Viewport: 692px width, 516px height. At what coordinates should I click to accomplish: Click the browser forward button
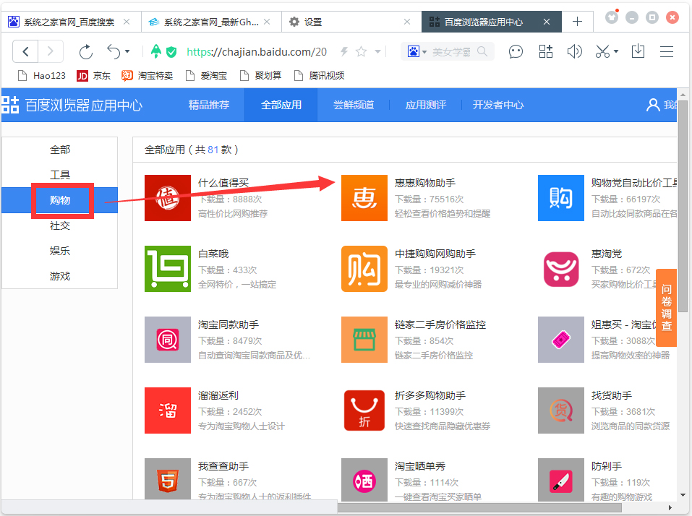tap(51, 51)
